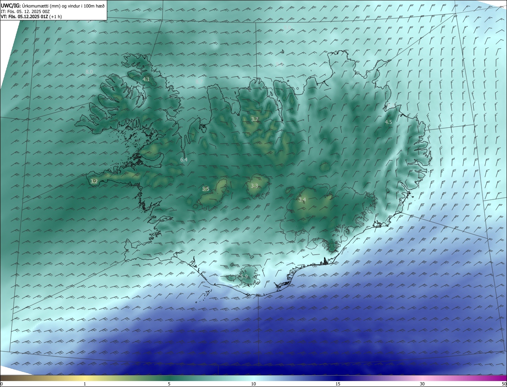Click the color scale legend bar

253,378
